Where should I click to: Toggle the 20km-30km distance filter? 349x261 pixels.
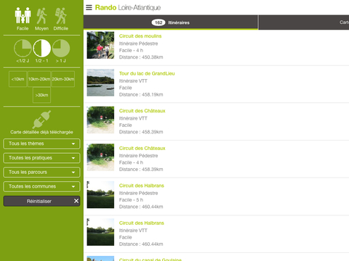(x=63, y=79)
